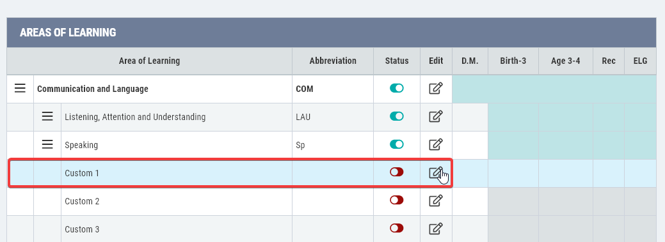Edit the Custom 3 entry
Screen dimensions: 665x242
(x=436, y=229)
